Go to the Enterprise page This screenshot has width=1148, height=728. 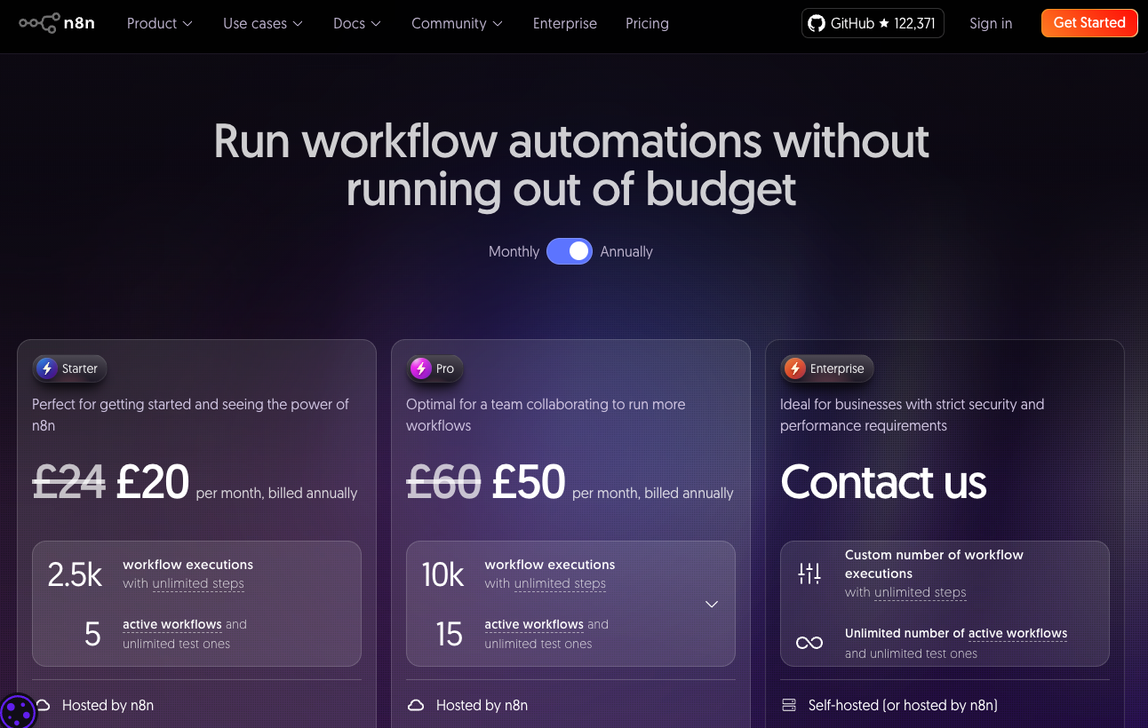click(x=565, y=24)
